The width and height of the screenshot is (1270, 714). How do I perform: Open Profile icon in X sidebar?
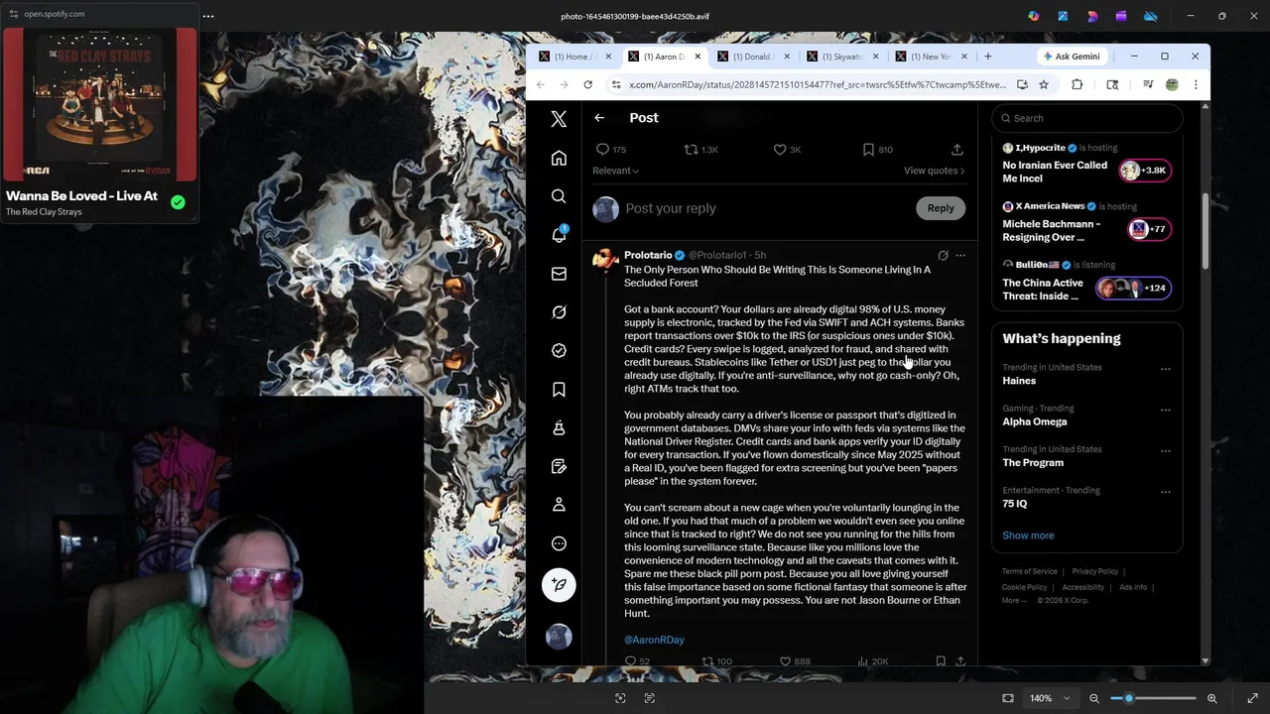point(559,505)
